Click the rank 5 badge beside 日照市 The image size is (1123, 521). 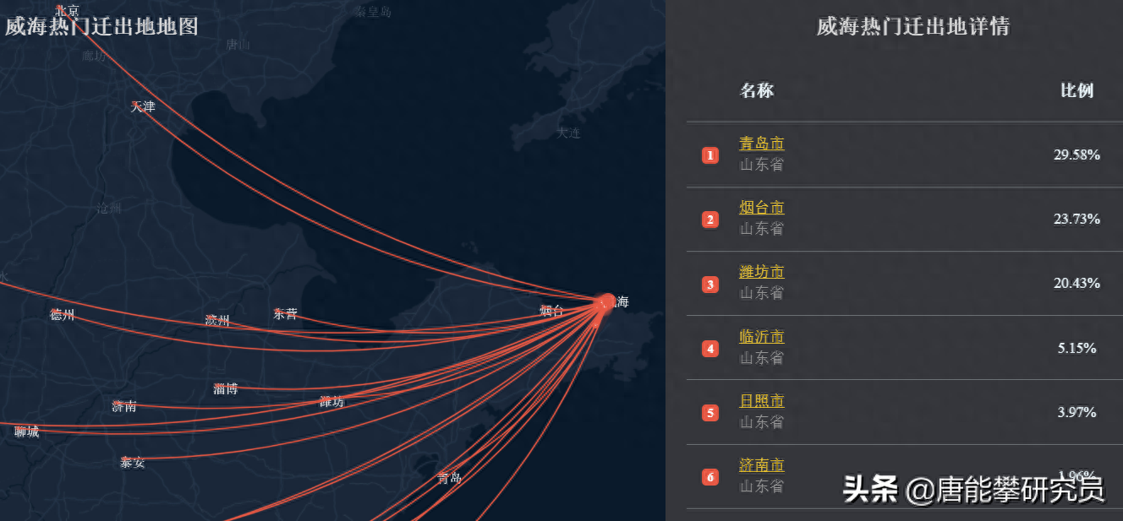[x=710, y=413]
